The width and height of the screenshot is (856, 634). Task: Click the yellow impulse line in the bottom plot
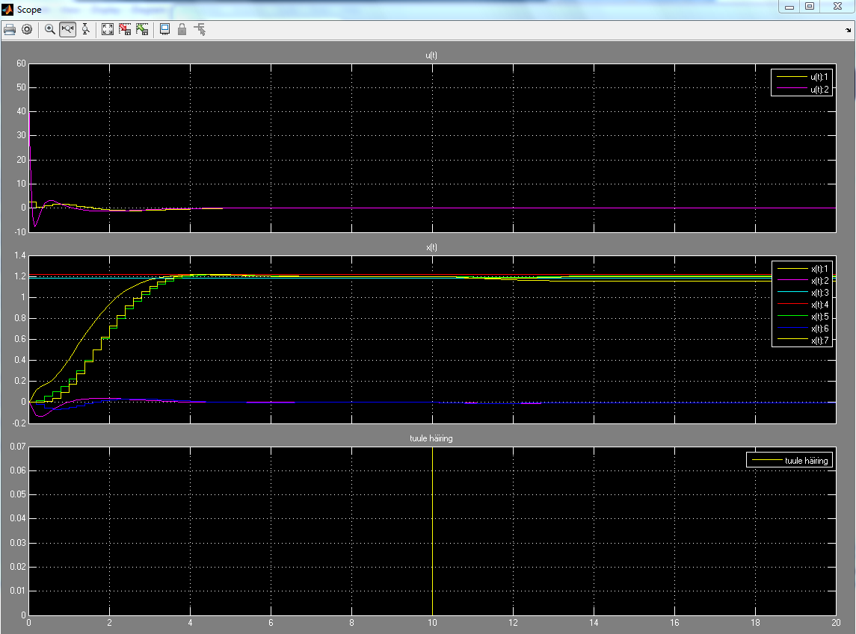[x=432, y=532]
